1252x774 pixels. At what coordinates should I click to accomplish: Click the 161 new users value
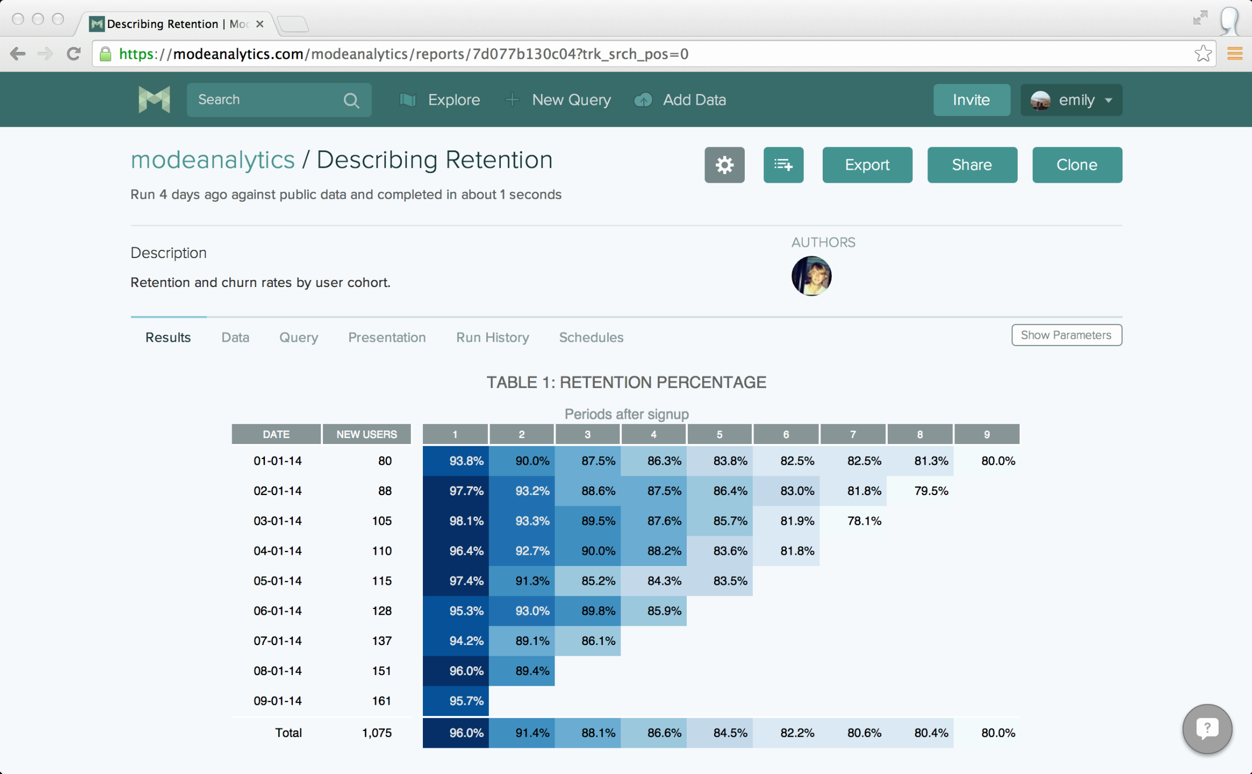pos(382,701)
